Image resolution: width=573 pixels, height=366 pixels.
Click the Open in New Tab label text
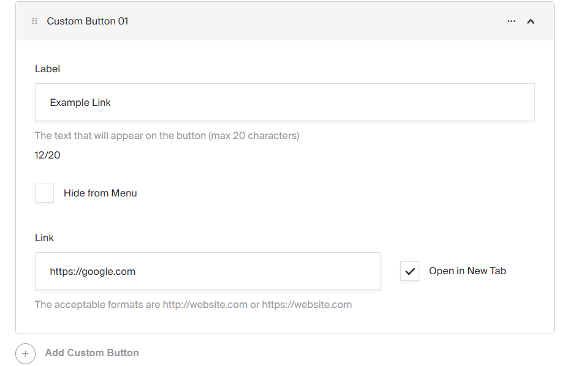coord(467,271)
